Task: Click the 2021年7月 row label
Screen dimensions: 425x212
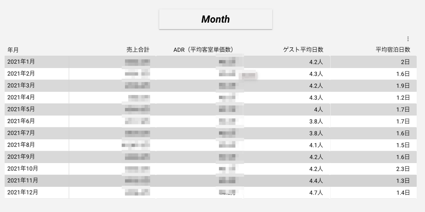Action: point(21,133)
